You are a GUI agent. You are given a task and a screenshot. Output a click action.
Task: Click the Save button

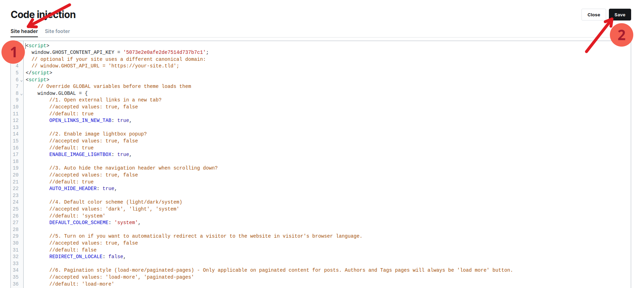[619, 15]
